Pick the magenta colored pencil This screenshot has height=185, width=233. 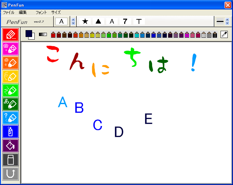[x=187, y=35]
